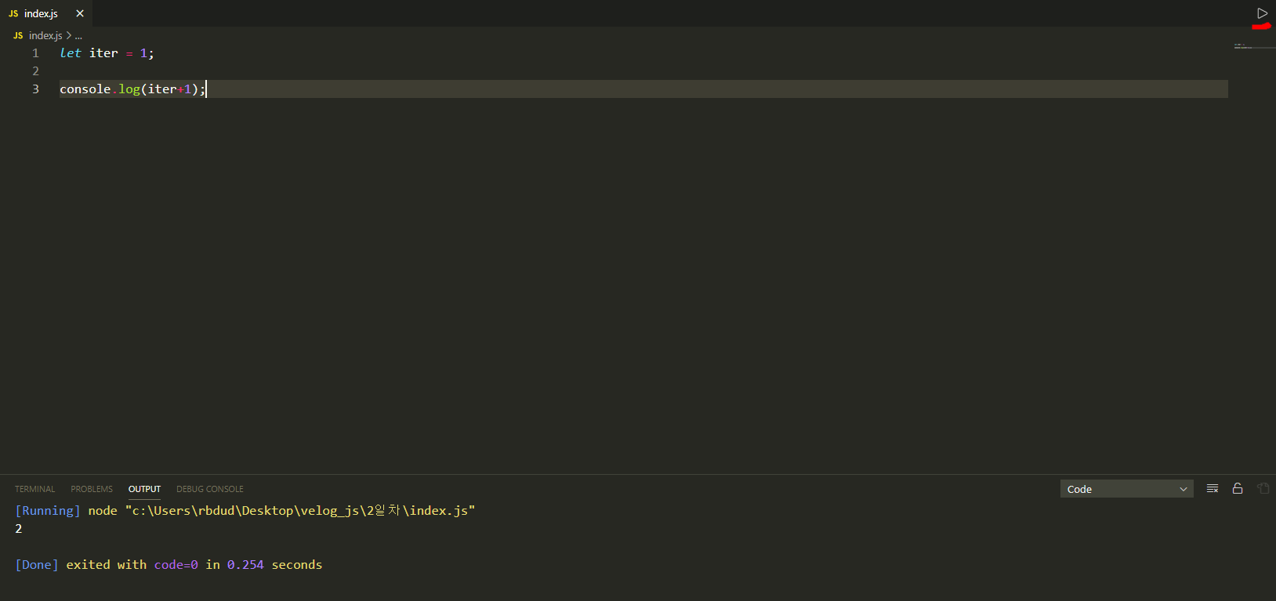The image size is (1276, 601).
Task: Click the open log file icon
Action: 1263,488
